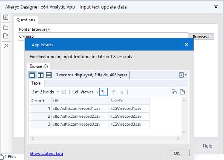Image resolution: width=224 pixels, height=160 pixels.
Task: Click the Browse... button for folder
Action: coord(201,37)
